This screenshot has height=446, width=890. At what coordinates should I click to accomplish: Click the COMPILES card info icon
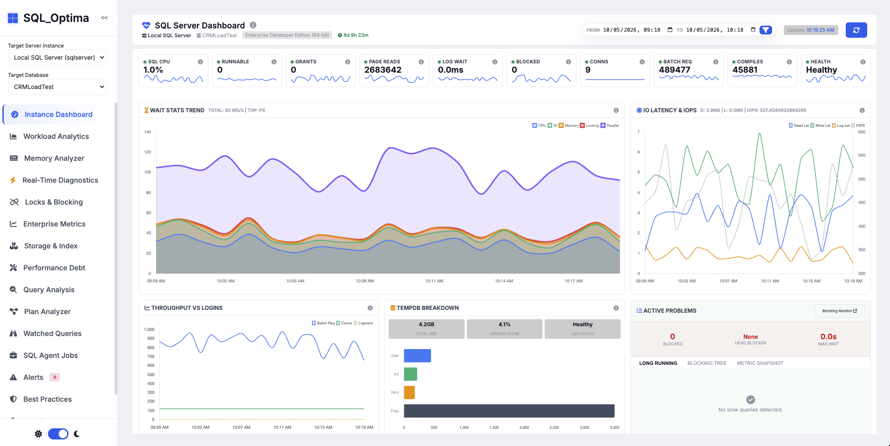click(x=789, y=62)
